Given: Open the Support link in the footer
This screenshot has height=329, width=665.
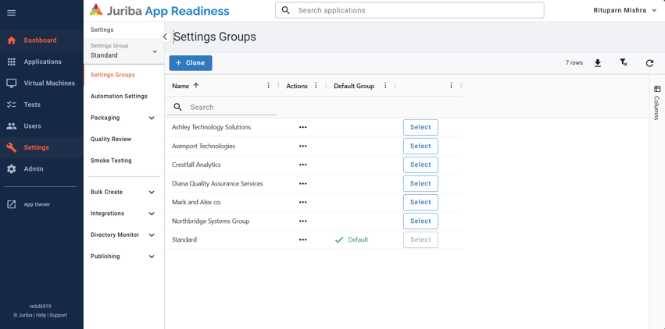Looking at the screenshot, I should (x=59, y=315).
